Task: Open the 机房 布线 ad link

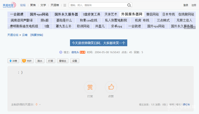Action: pyautogui.click(x=142, y=20)
